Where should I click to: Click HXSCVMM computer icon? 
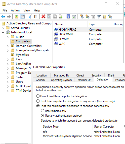(x=56, y=34)
